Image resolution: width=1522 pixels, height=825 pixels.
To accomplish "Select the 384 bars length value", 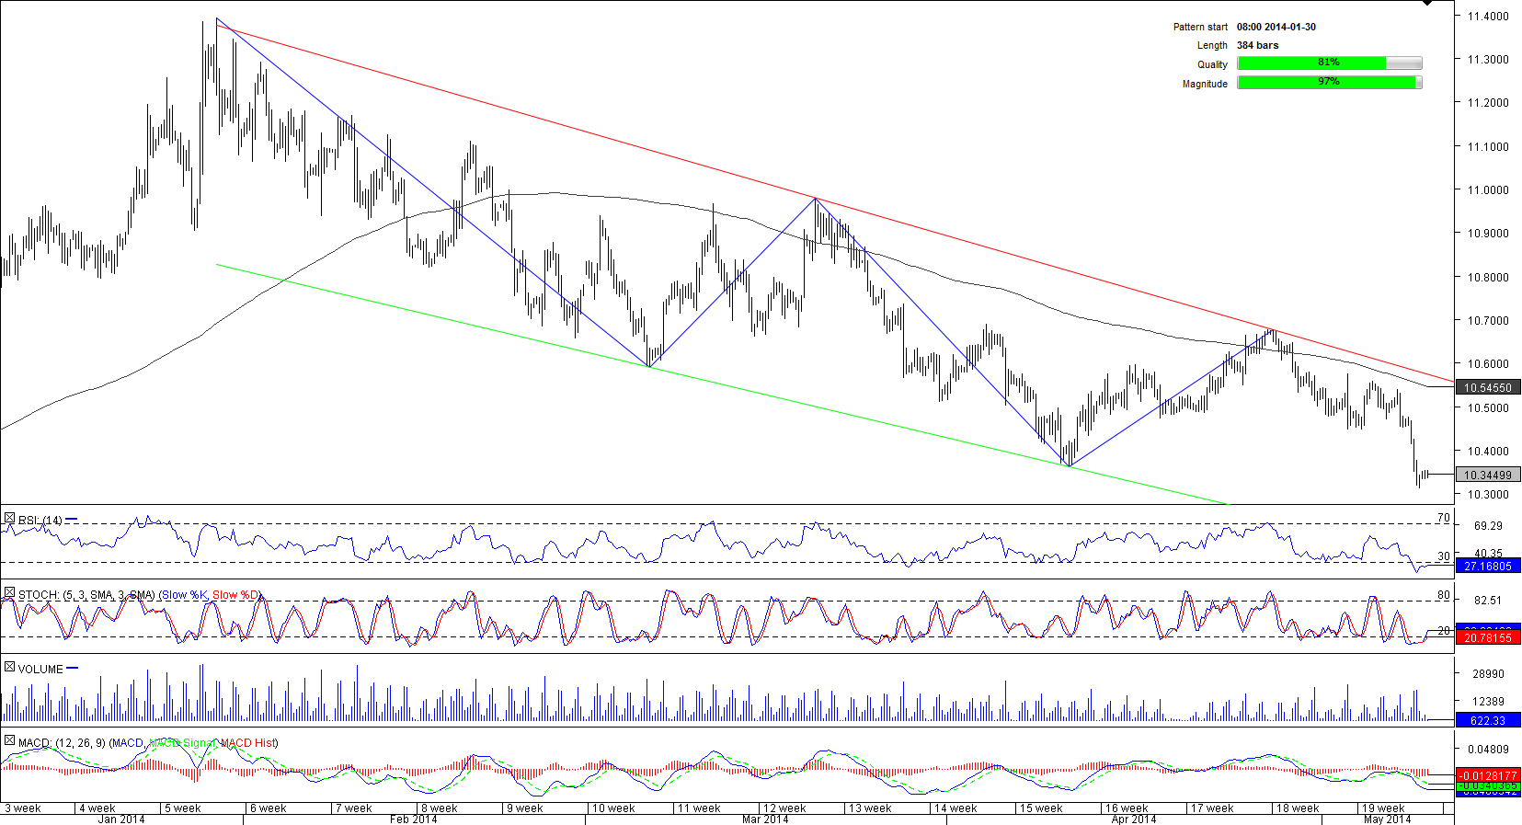I will 1257,45.
